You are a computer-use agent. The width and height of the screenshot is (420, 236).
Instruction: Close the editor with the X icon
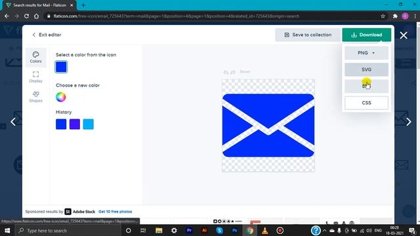pyautogui.click(x=404, y=35)
